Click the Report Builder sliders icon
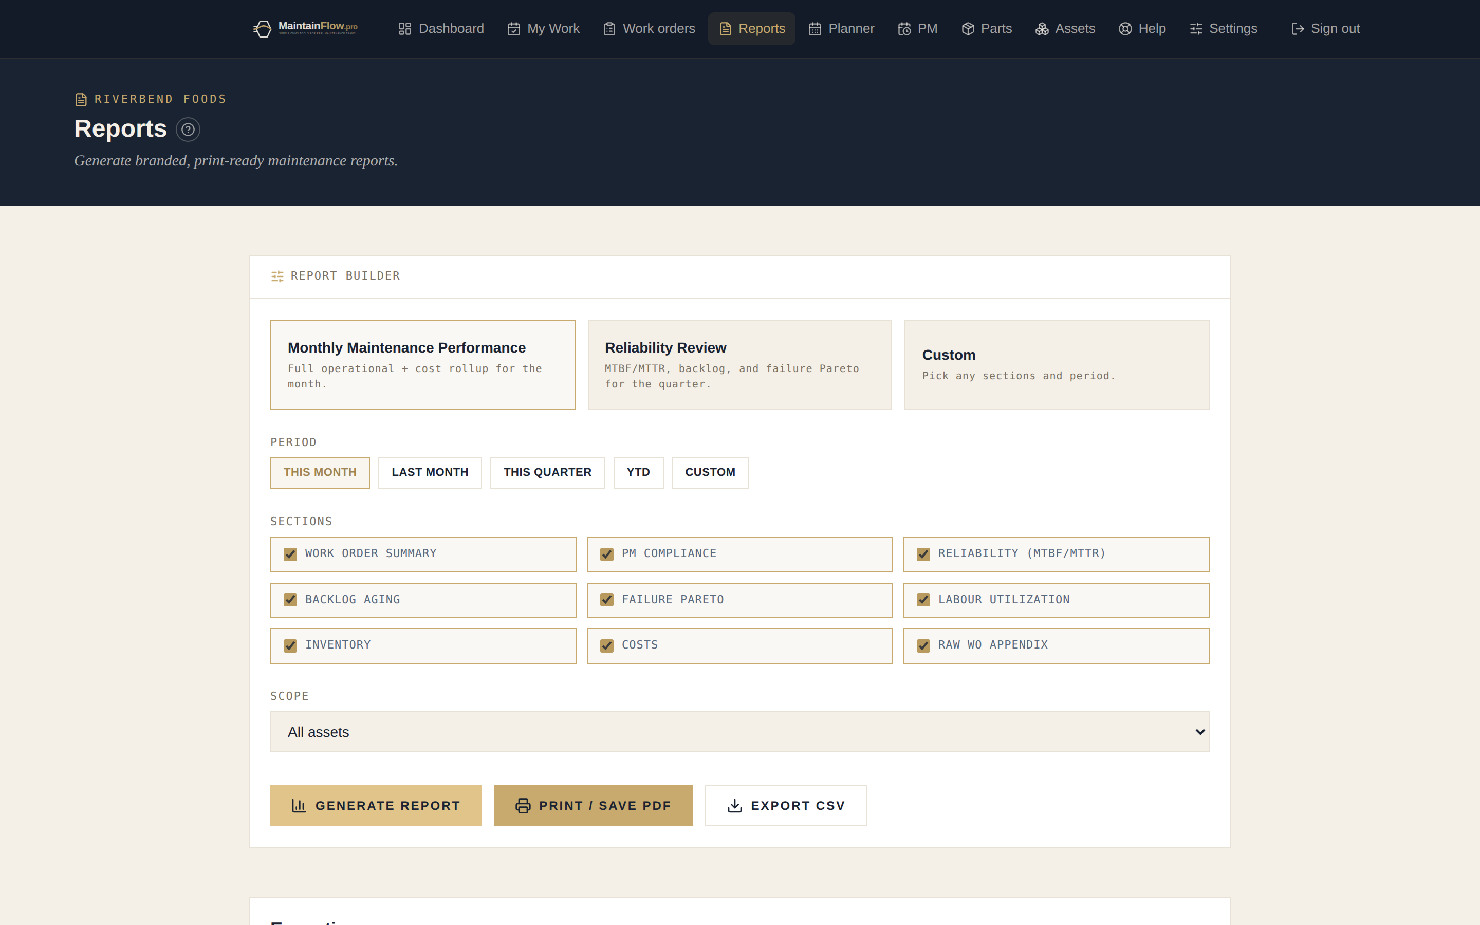This screenshot has width=1480, height=925. (277, 276)
